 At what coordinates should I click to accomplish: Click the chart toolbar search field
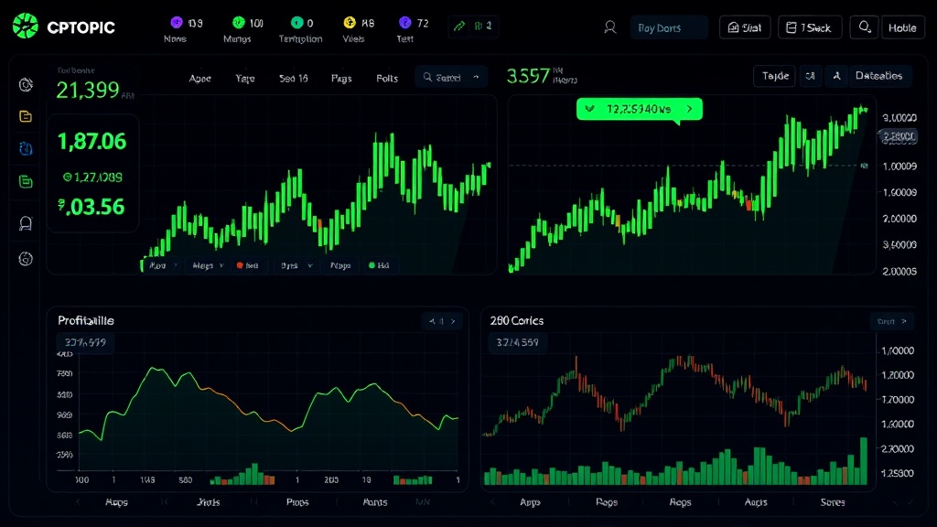click(x=451, y=77)
